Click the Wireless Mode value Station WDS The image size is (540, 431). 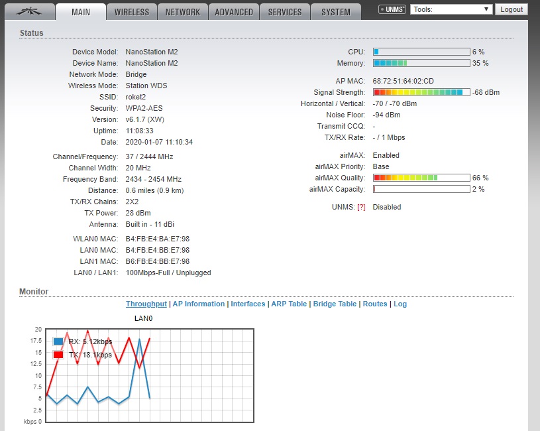(146, 86)
